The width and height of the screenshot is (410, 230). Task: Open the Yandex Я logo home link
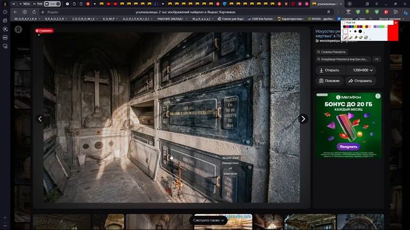[19, 29]
